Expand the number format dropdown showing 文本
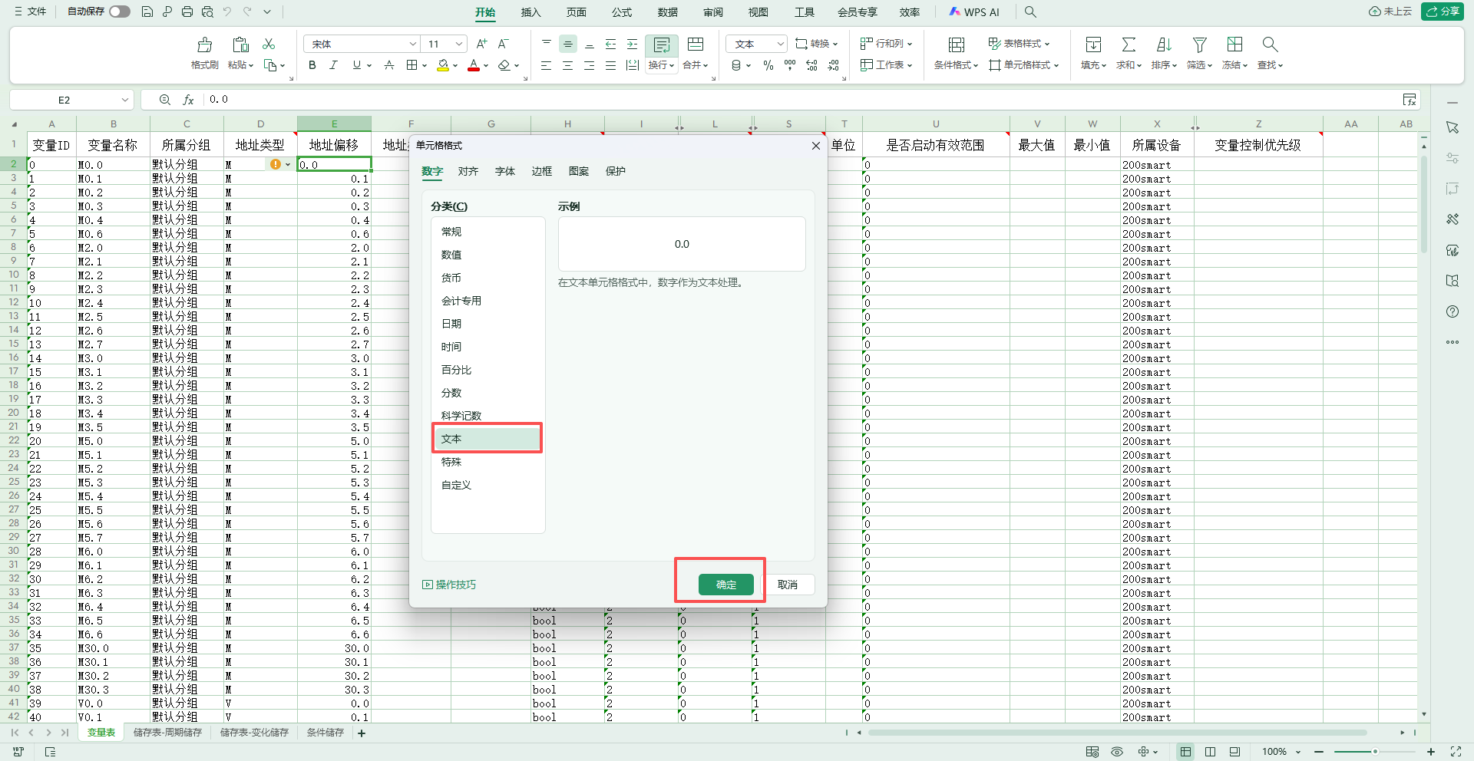Image resolution: width=1474 pixels, height=761 pixels. 780,44
